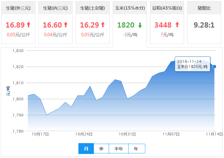Click the 10月24日 axis label
224x158 pixels.
[x=84, y=134]
